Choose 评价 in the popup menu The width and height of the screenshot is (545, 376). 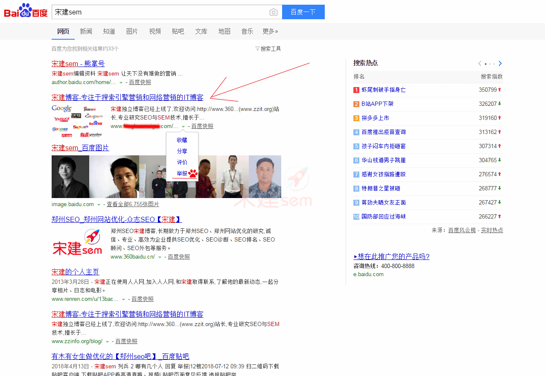point(182,162)
